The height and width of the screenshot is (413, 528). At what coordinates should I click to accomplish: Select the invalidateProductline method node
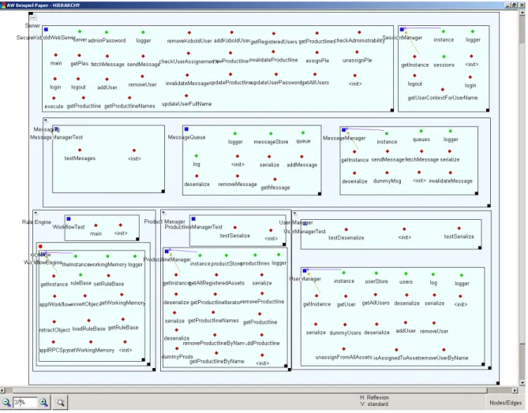tap(273, 52)
